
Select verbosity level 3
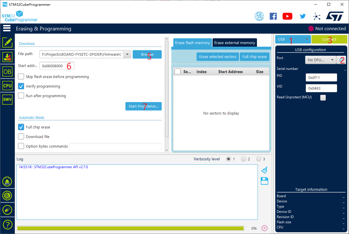(x=259, y=159)
